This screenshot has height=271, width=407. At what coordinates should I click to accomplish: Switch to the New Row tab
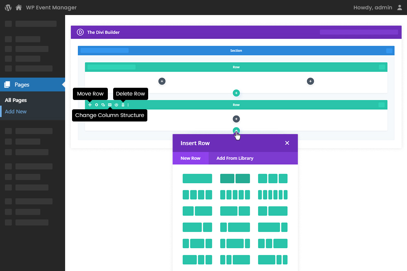[190, 158]
